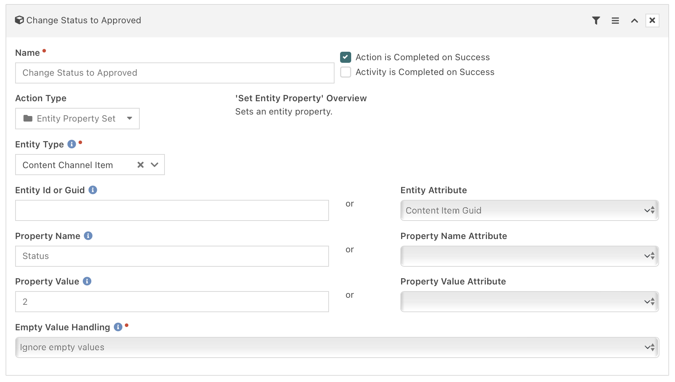Click the Empty Value Handling label
This screenshot has width=675, height=382.
click(x=62, y=327)
